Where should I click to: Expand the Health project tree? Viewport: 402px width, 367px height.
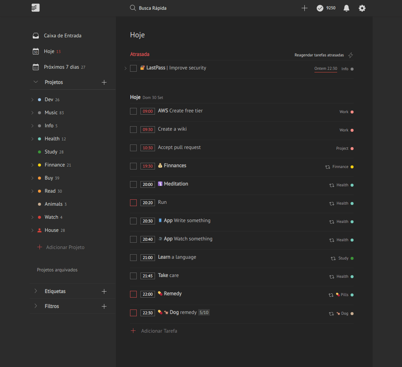[x=32, y=139]
